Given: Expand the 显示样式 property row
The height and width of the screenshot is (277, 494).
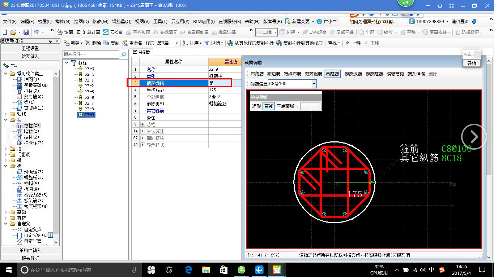Looking at the screenshot, I should 142,145.
